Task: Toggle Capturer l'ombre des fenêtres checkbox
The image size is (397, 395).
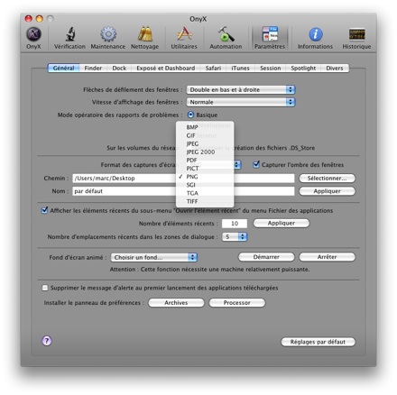Action: pyautogui.click(x=256, y=164)
